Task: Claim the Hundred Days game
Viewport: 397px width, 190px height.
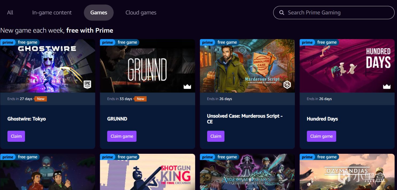Action: click(x=321, y=136)
